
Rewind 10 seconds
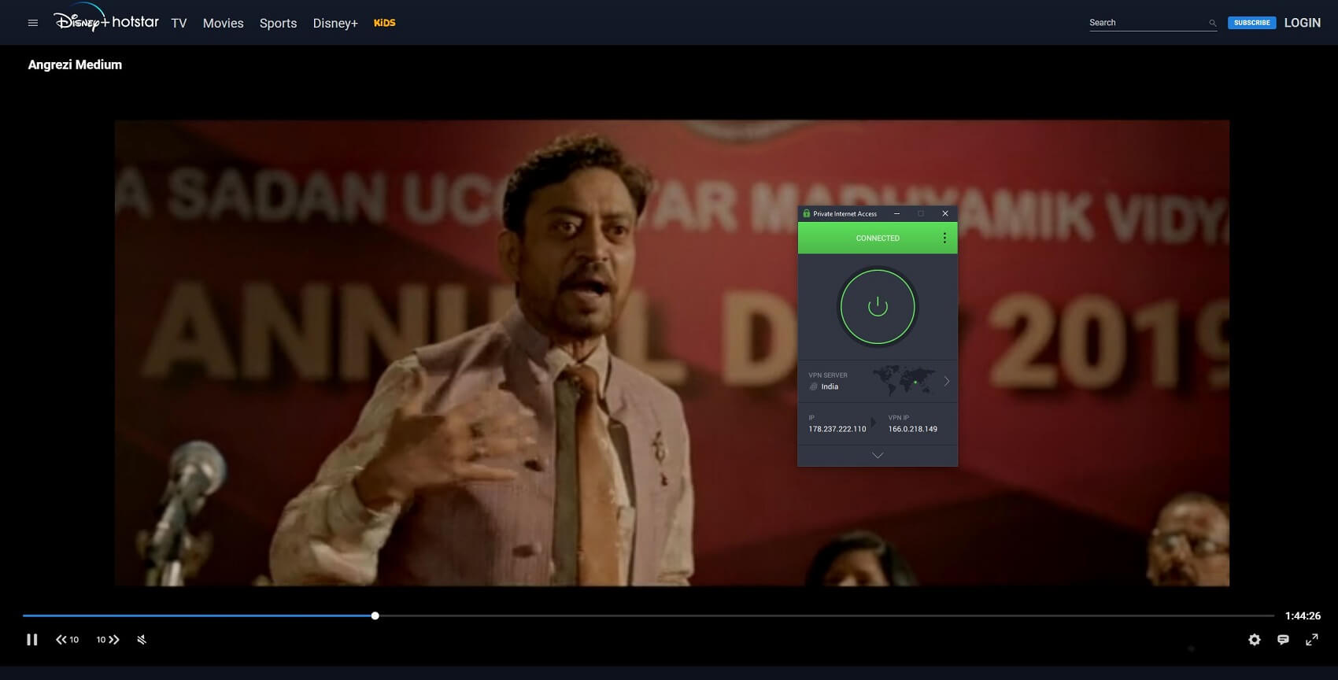pyautogui.click(x=68, y=640)
